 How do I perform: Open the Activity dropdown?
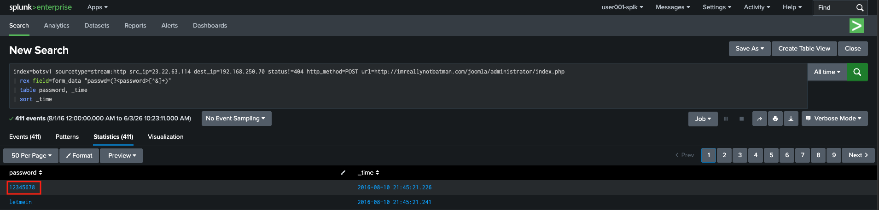(757, 7)
